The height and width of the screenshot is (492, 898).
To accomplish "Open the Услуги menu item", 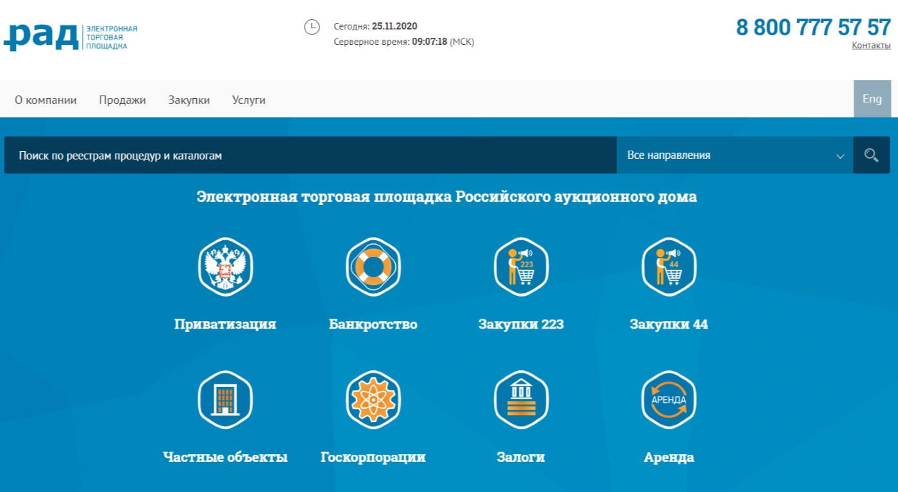I will pyautogui.click(x=248, y=99).
